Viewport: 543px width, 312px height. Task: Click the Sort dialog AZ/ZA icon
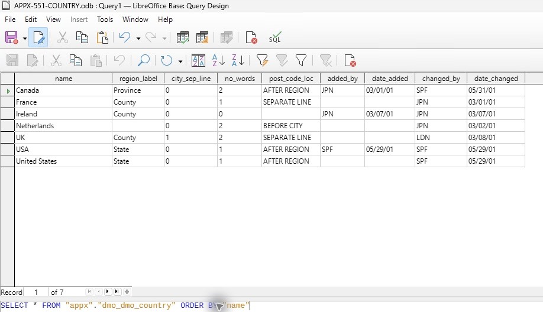198,60
